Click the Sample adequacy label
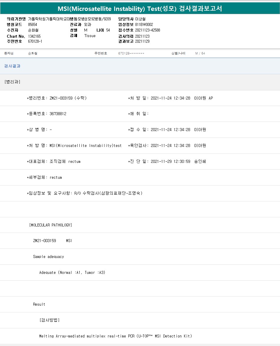The width and height of the screenshot is (280, 346). pos(48,257)
